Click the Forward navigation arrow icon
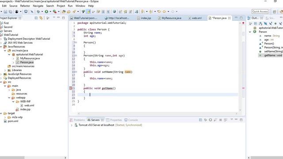This screenshot has width=283, height=159. coord(172,12)
